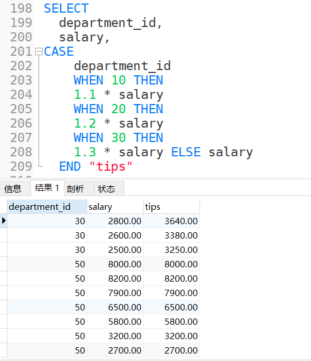
Task: Click department_id on line 202
Action: (x=122, y=66)
